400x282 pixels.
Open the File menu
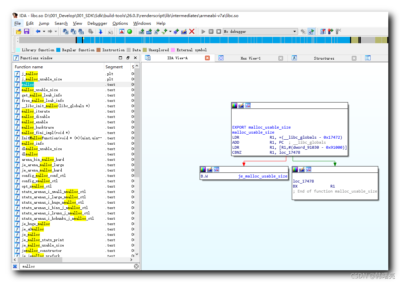[x=18, y=23]
